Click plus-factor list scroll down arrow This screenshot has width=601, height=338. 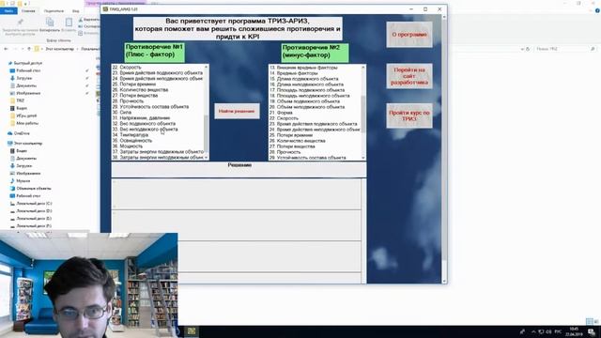click(x=207, y=158)
